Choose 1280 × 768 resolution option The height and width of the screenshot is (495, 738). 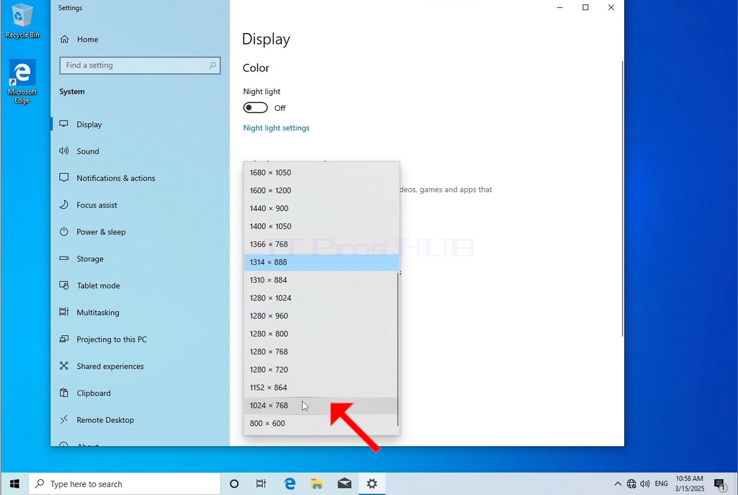pos(321,352)
